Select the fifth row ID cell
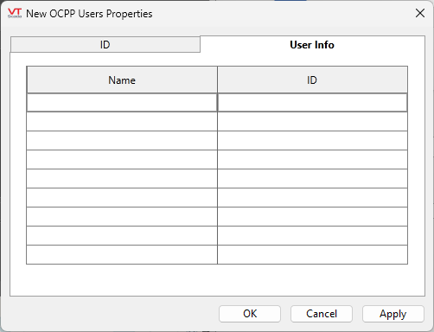The image size is (434, 332). tap(312, 179)
